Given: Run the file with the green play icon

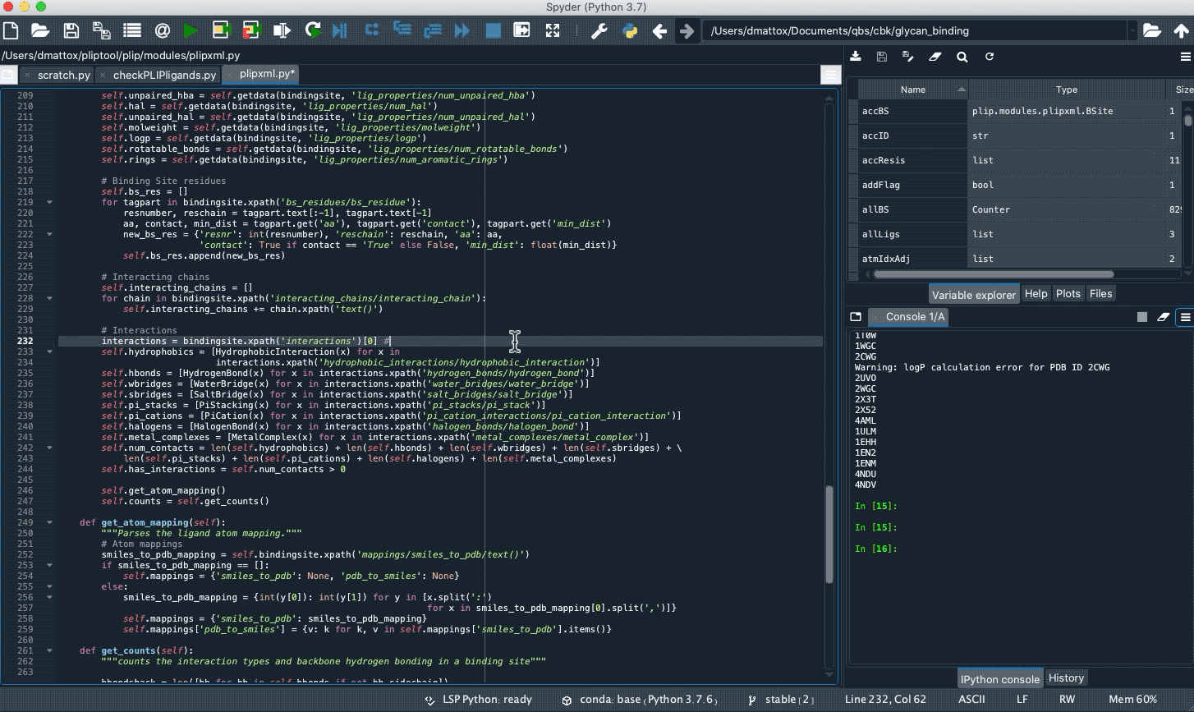Looking at the screenshot, I should 191,31.
